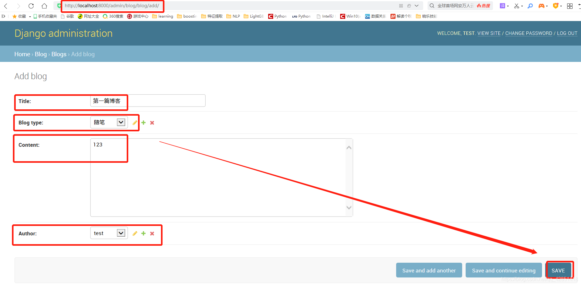Screen dimensions: 581x285
Task: Open the yellow shield wallet extension icon
Action: pos(556,6)
